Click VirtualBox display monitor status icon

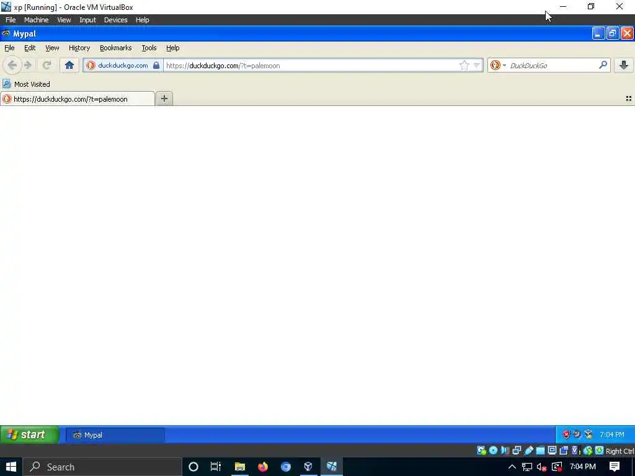[552, 451]
